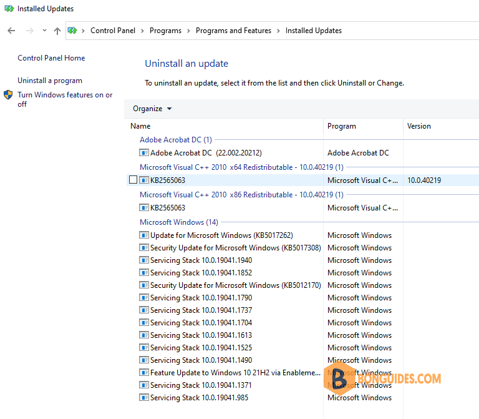Select Feature Update to Windows 10 21H2 name
The height and width of the screenshot is (419, 479).
pyautogui.click(x=235, y=373)
